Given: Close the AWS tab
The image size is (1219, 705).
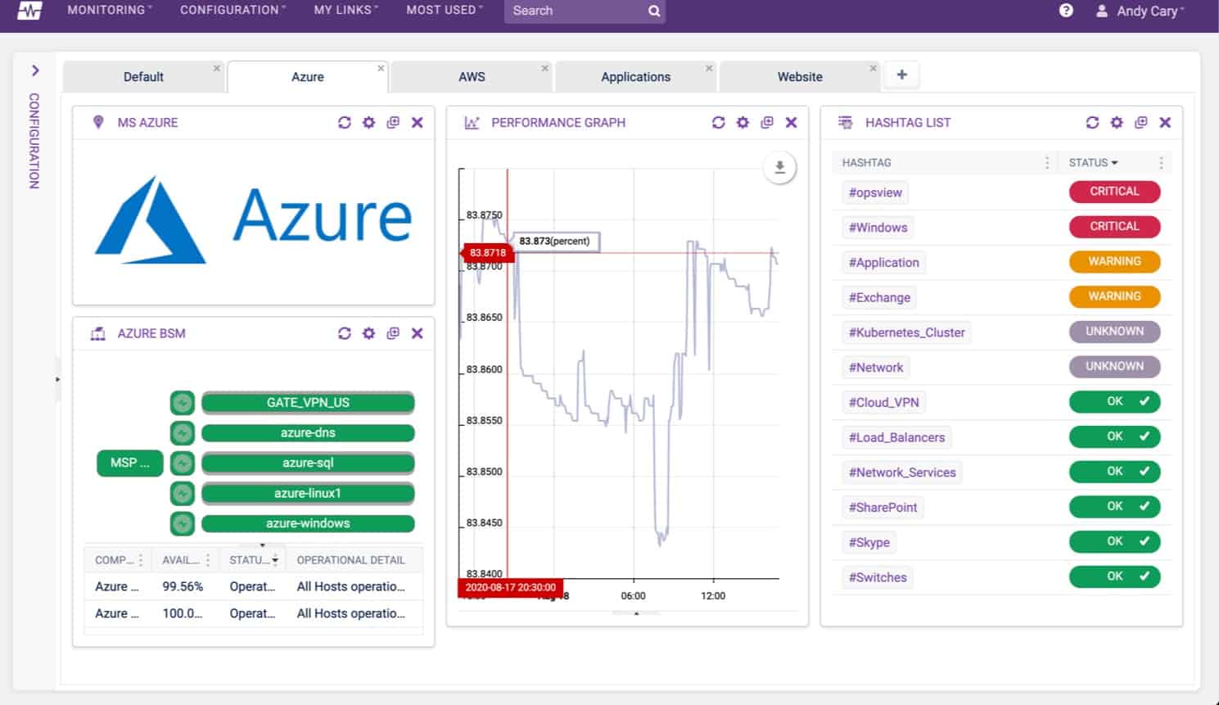Looking at the screenshot, I should coord(544,68).
